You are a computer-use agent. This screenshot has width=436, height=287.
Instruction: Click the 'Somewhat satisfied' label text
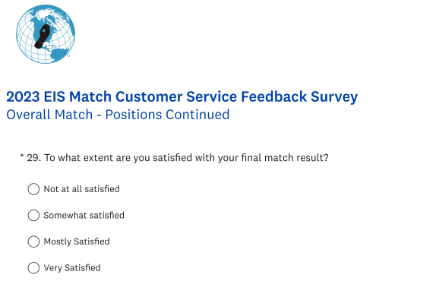click(84, 216)
